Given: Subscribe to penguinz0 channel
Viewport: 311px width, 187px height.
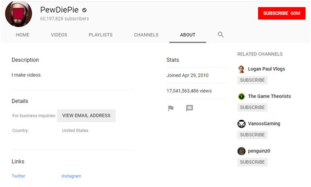Looking at the screenshot, I should pyautogui.click(x=252, y=162).
